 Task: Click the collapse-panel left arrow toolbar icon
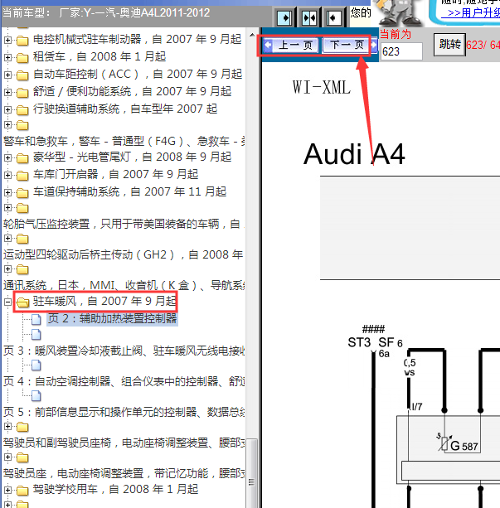333,18
